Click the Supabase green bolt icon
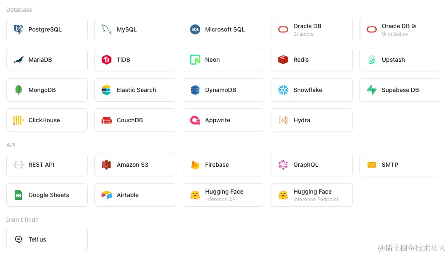 click(x=372, y=90)
